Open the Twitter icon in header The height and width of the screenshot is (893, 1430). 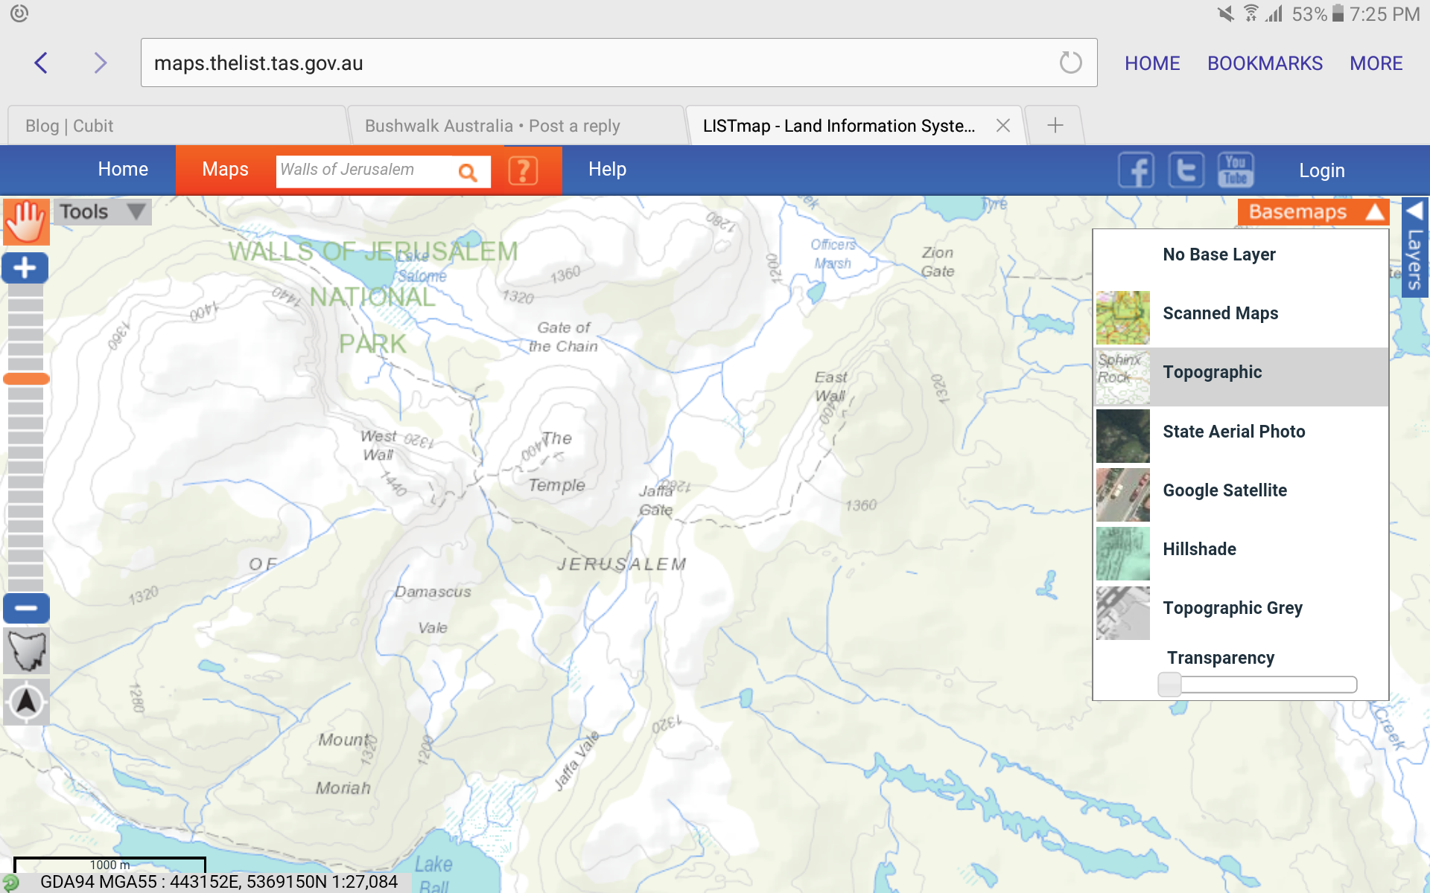[x=1186, y=170]
